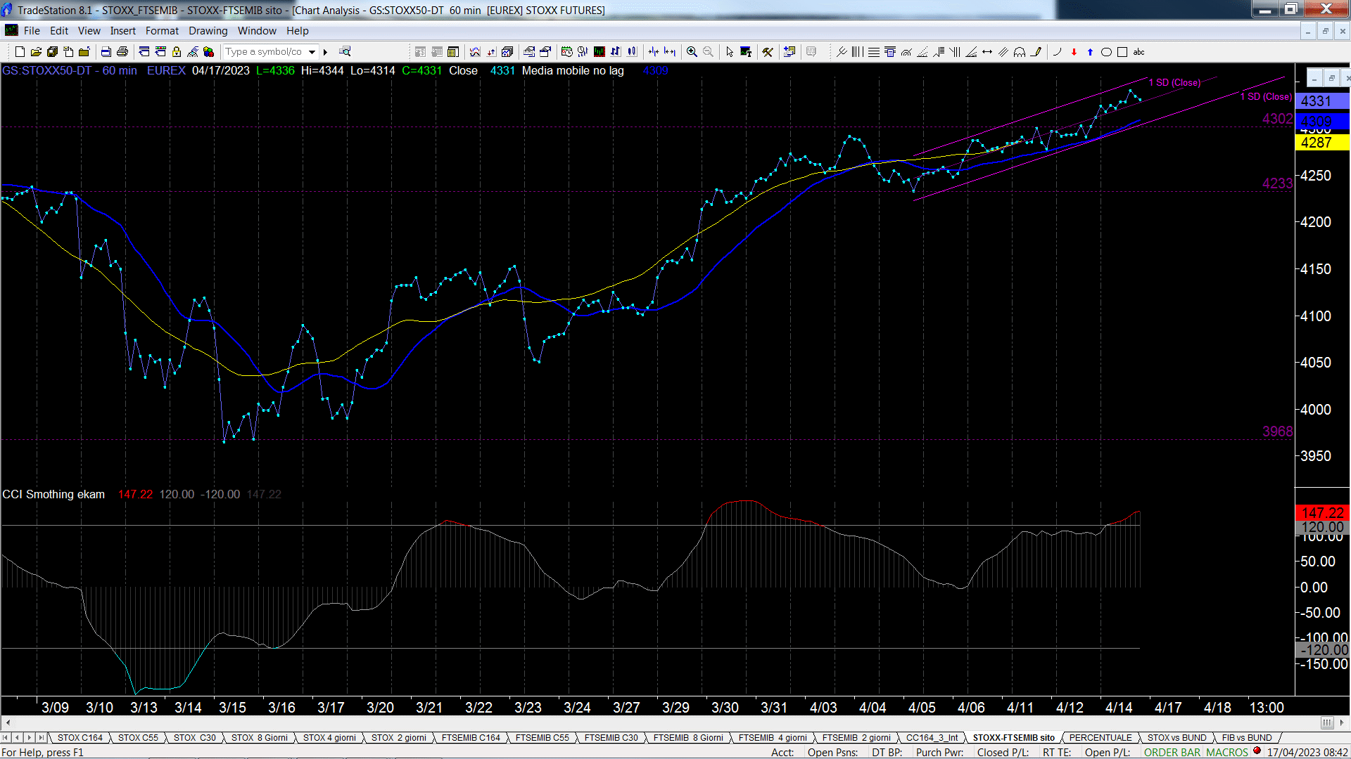This screenshot has width=1351, height=759.
Task: Click the increase bar spacing icon
Action: click(x=670, y=52)
